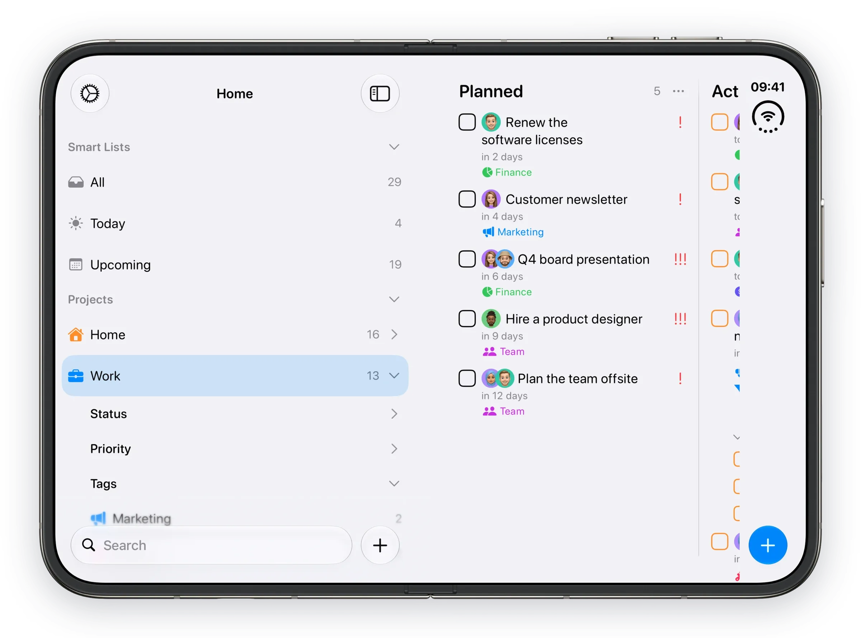861x638 pixels.
Task: Collapse the Projects section chevron
Action: click(x=394, y=299)
